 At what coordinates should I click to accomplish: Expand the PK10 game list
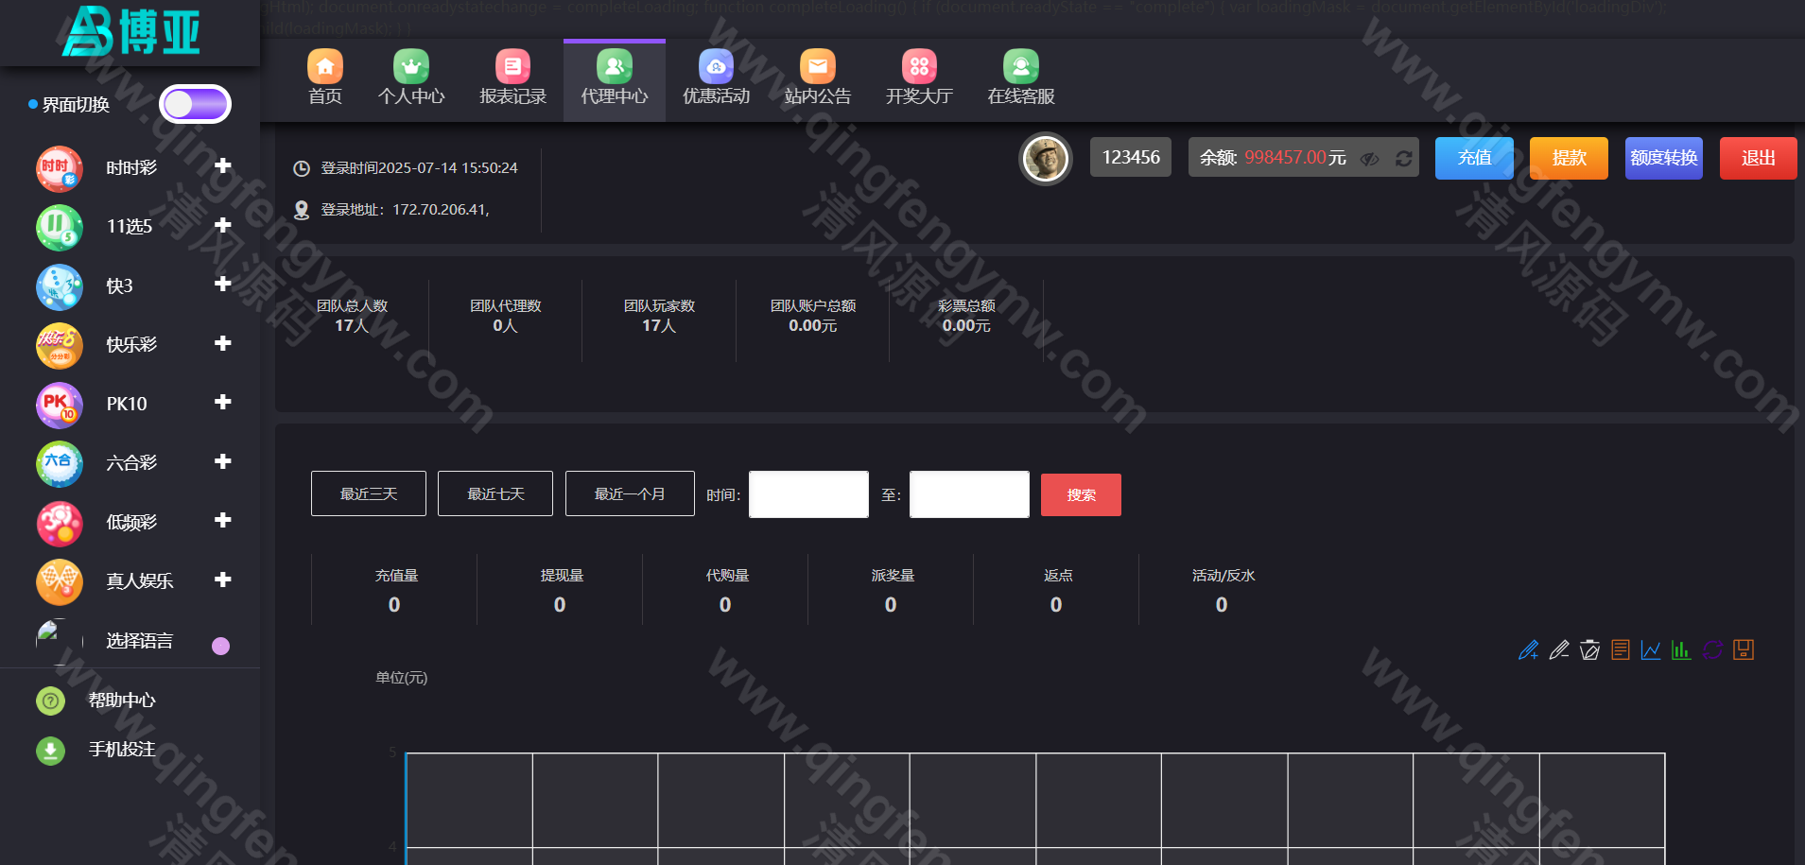(x=223, y=403)
